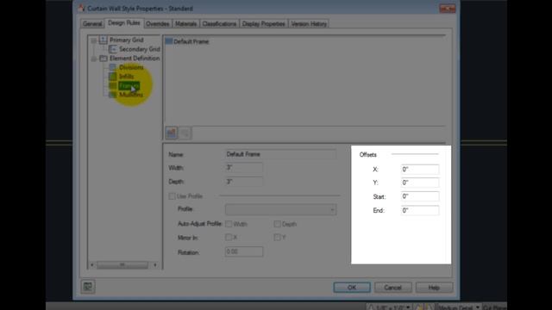Image resolution: width=552 pixels, height=310 pixels.
Task: Switch to the Version History tab
Action: pos(309,23)
